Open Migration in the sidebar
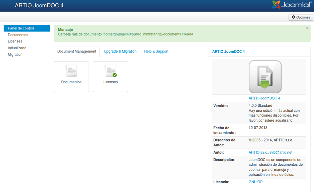 [x=15, y=55]
